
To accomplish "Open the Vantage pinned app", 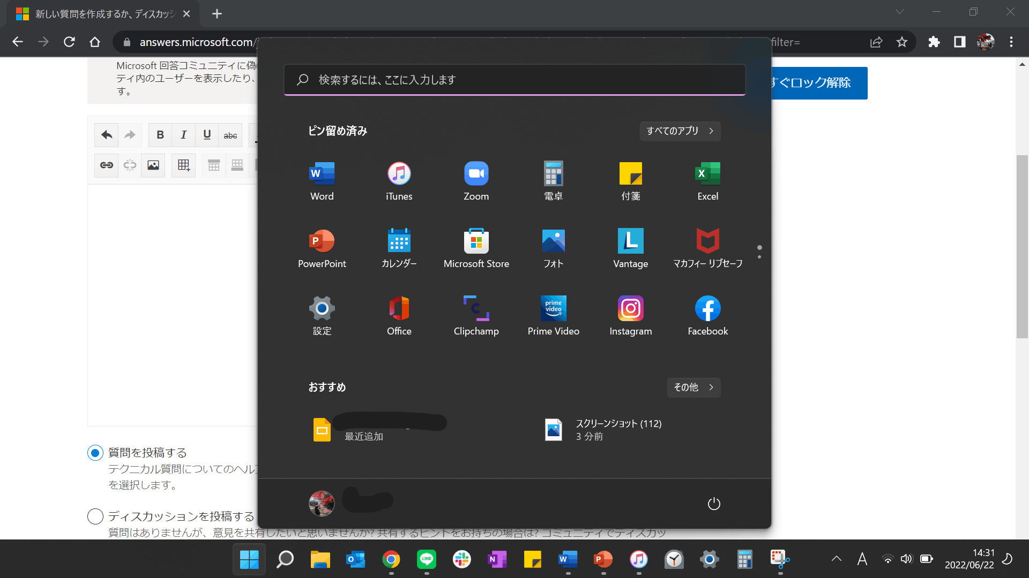I will (x=630, y=248).
